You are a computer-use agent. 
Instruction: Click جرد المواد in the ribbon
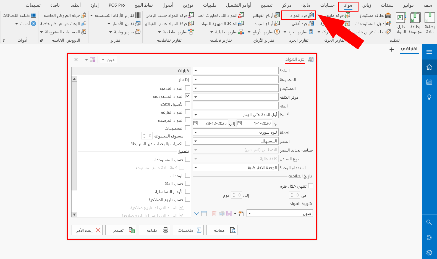pos(299,15)
